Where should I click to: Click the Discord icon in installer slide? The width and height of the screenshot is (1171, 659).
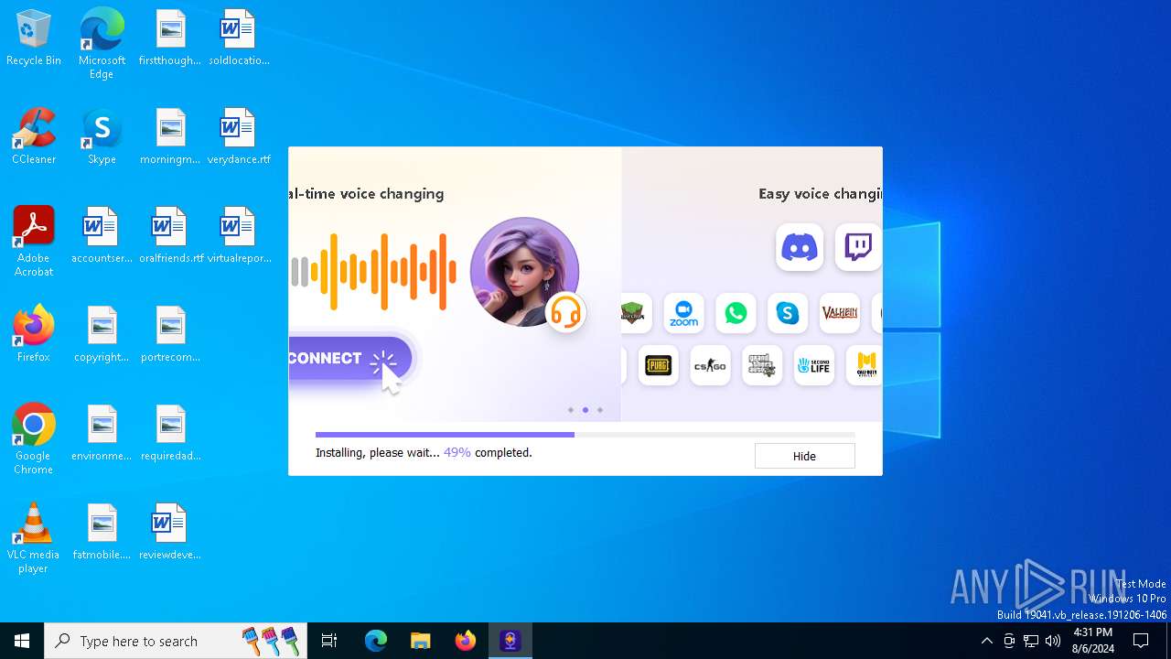pos(800,247)
